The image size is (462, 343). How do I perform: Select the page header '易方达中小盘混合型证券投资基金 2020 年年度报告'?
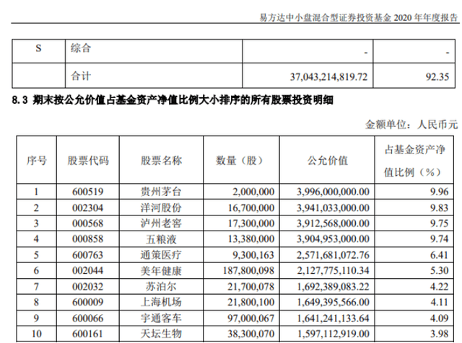point(359,17)
